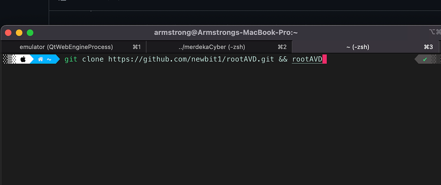The height and width of the screenshot is (185, 441).
Task: Click the ⌘1 shortcut label
Action: click(137, 47)
